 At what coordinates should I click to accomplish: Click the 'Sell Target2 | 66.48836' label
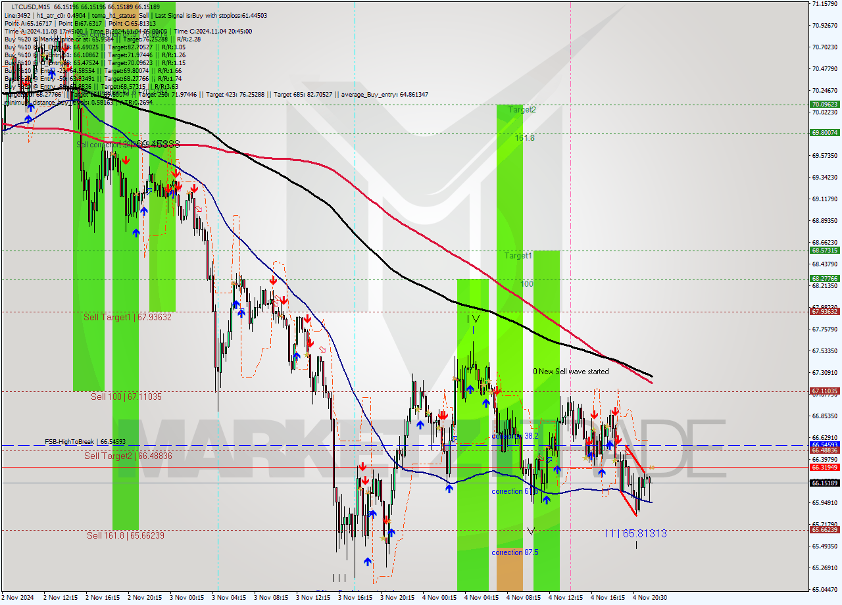pos(128,455)
